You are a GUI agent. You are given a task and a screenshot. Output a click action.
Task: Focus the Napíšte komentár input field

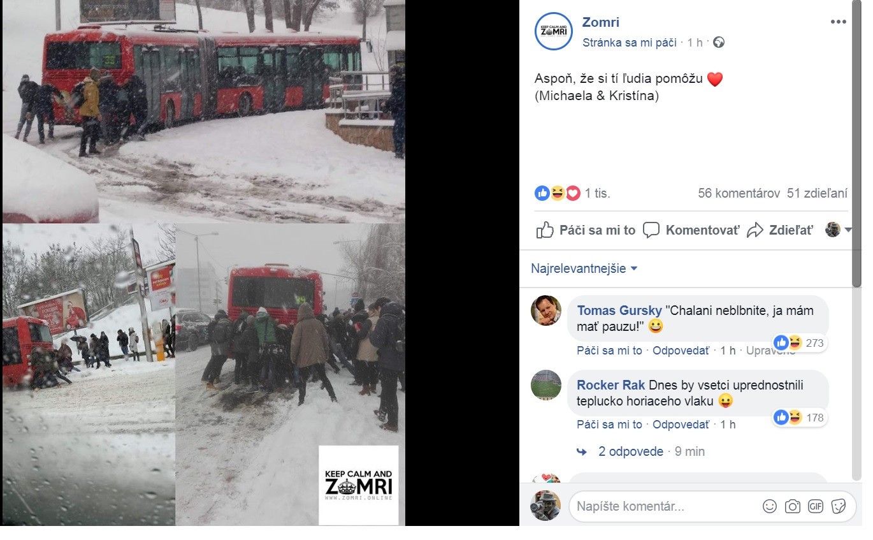663,506
